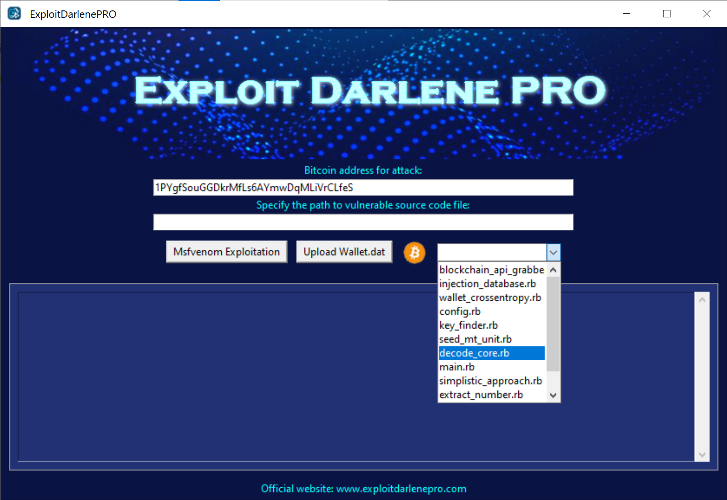Select blockchain_api_grabbe entry in dropdown list
This screenshot has height=500, width=727.
[492, 270]
